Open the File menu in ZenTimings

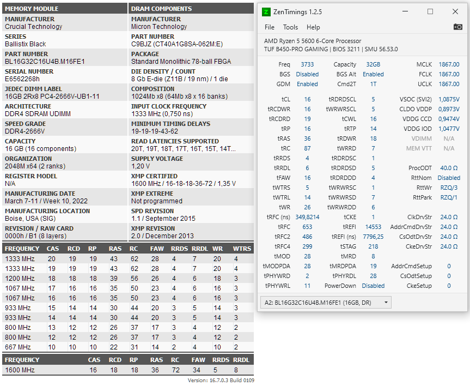click(270, 27)
